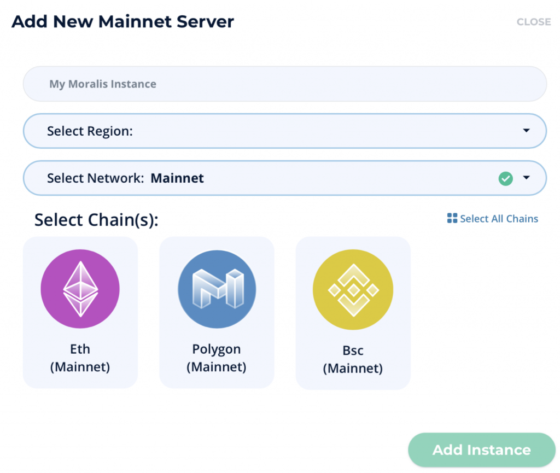Open the Select Region dropdown
The width and height of the screenshot is (560, 473).
click(x=284, y=131)
